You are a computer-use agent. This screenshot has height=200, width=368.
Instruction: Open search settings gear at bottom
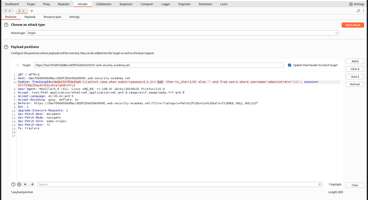19,184
